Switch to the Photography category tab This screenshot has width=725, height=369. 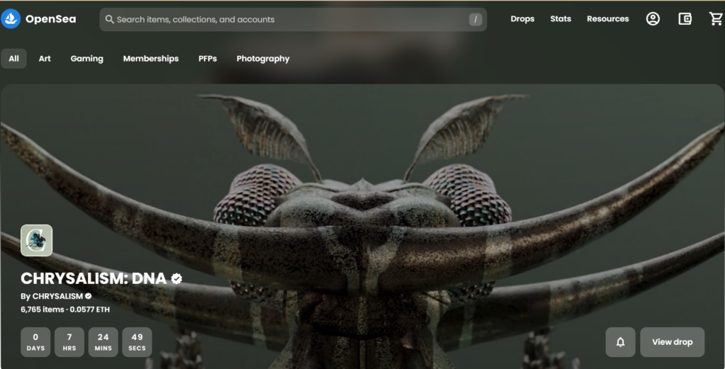click(263, 59)
